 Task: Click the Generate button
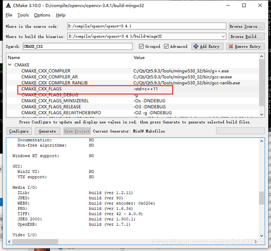(x=47, y=131)
